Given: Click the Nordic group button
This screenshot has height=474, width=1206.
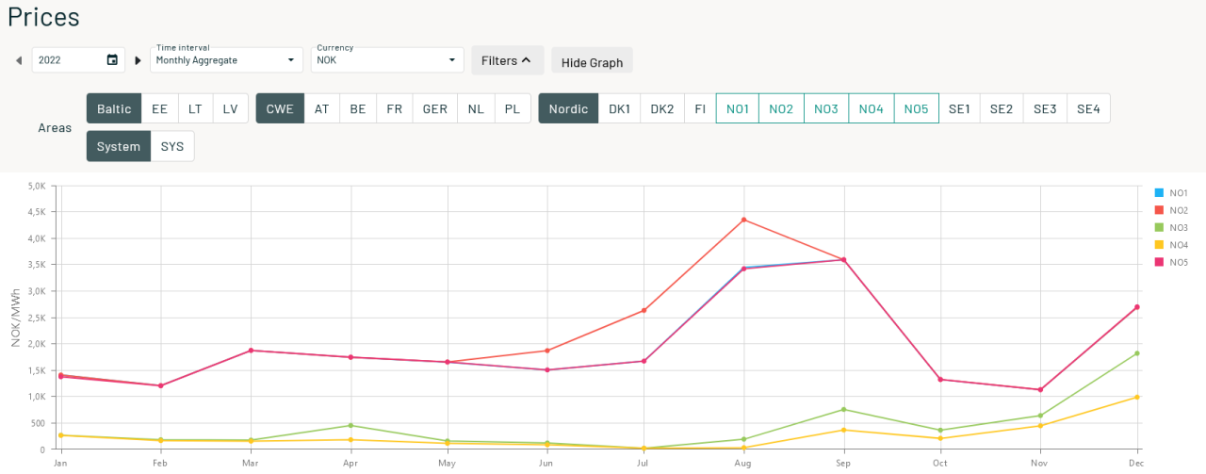Looking at the screenshot, I should point(568,108).
